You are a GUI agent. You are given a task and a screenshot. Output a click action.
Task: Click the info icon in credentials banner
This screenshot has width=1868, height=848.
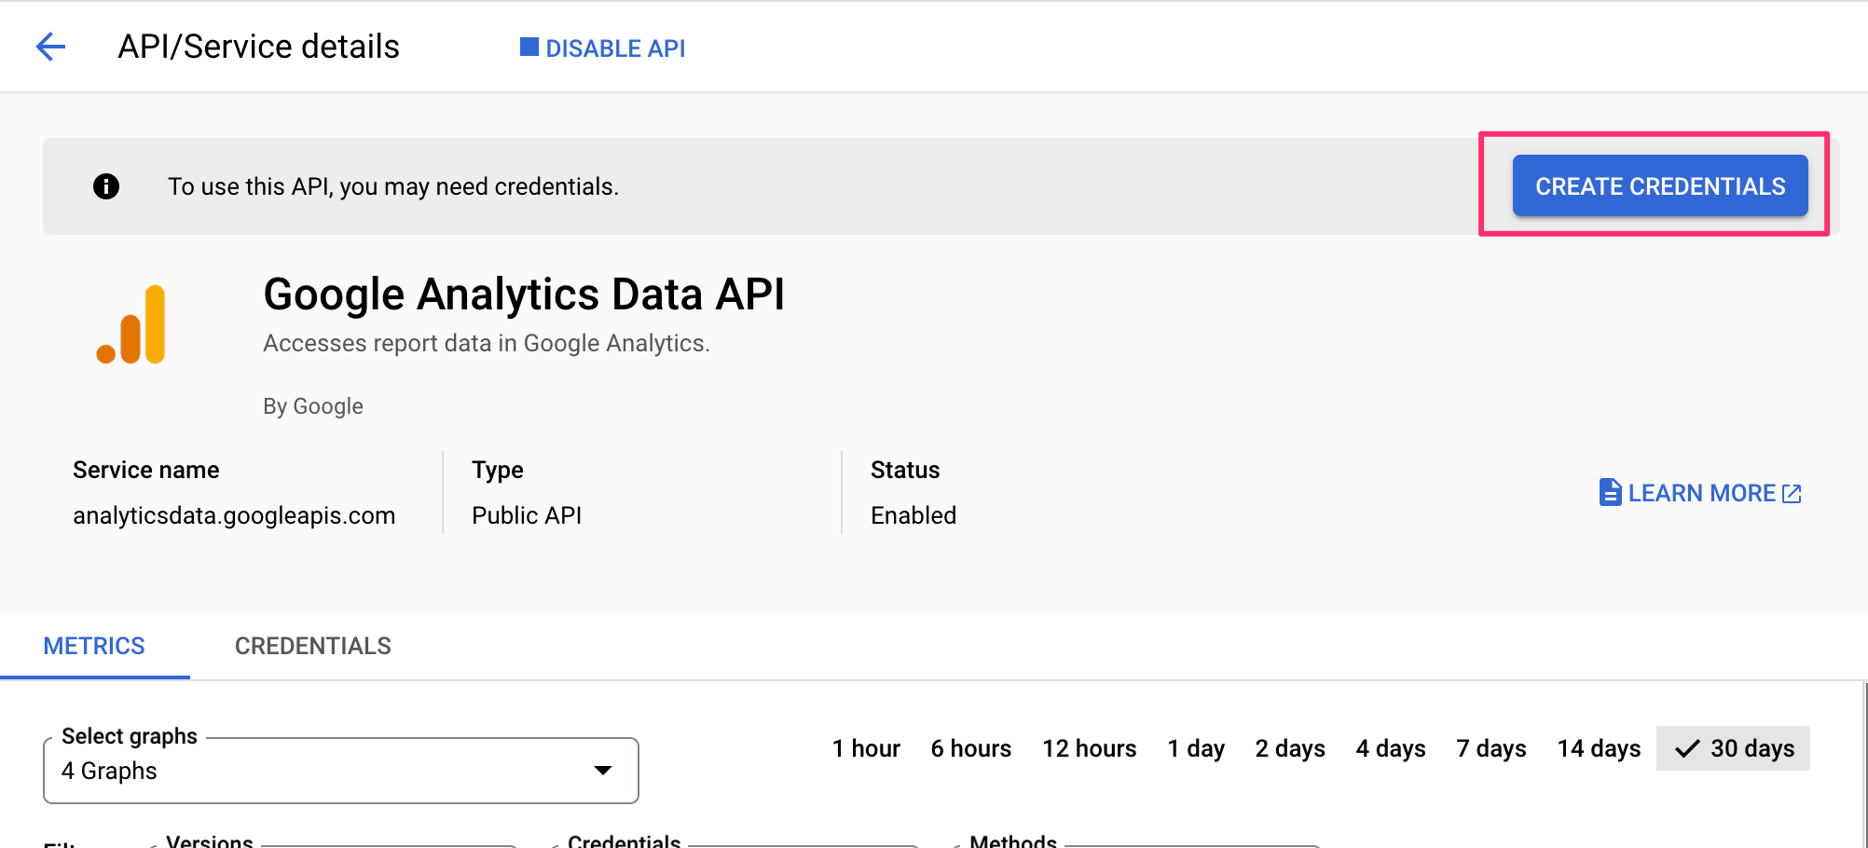[106, 186]
